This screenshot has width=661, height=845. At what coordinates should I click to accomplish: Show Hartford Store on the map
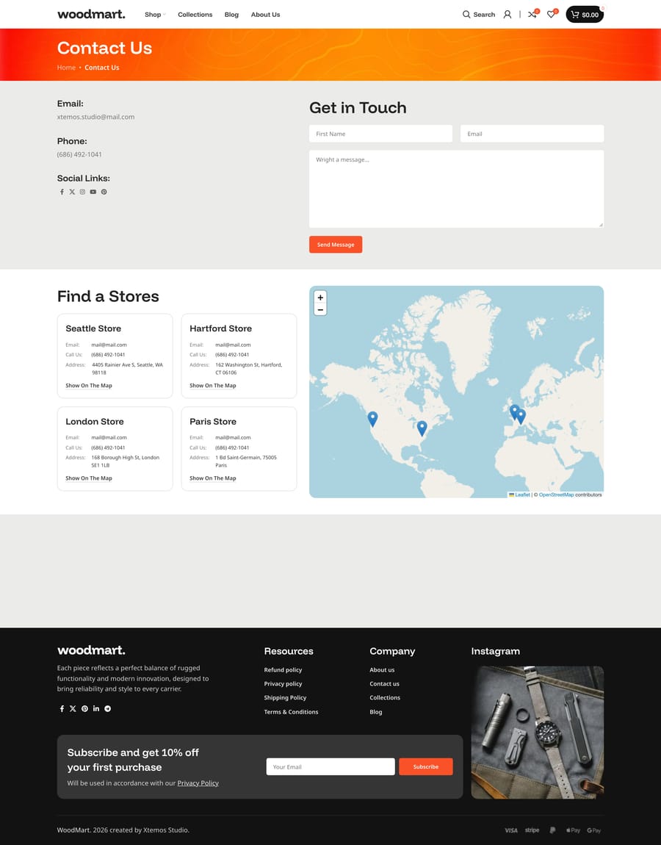point(213,386)
